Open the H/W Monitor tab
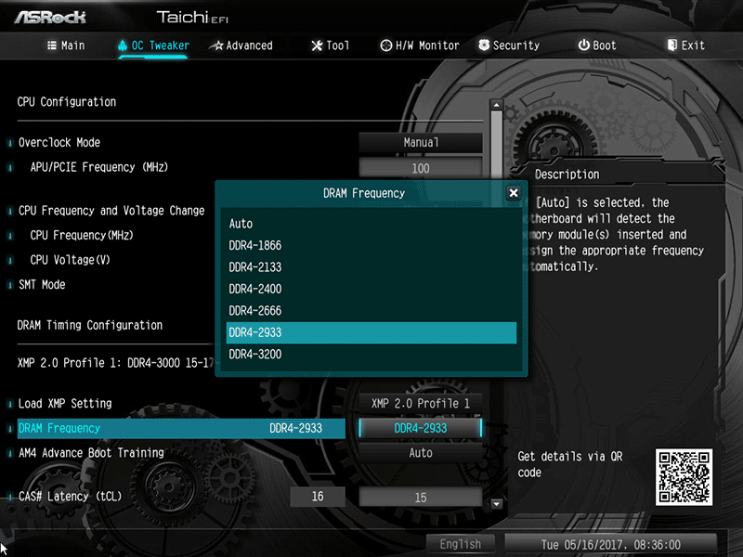The image size is (743, 557). tap(420, 45)
